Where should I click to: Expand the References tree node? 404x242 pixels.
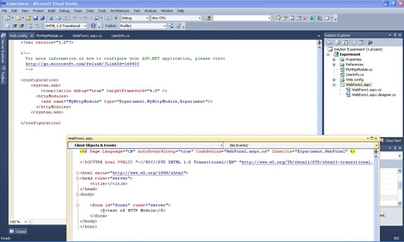[x=334, y=64]
